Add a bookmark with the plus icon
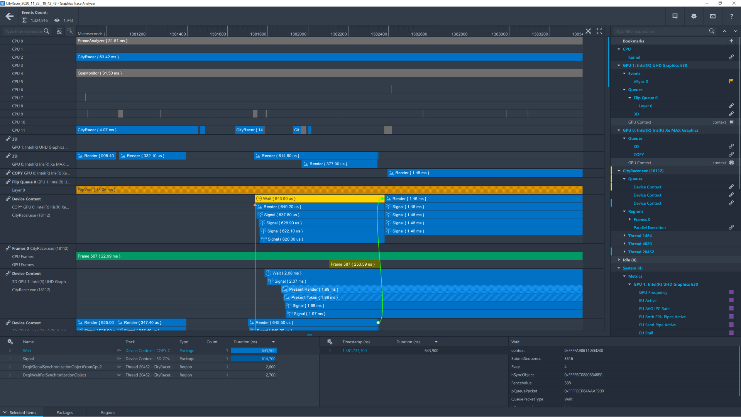741x417 pixels. (731, 41)
